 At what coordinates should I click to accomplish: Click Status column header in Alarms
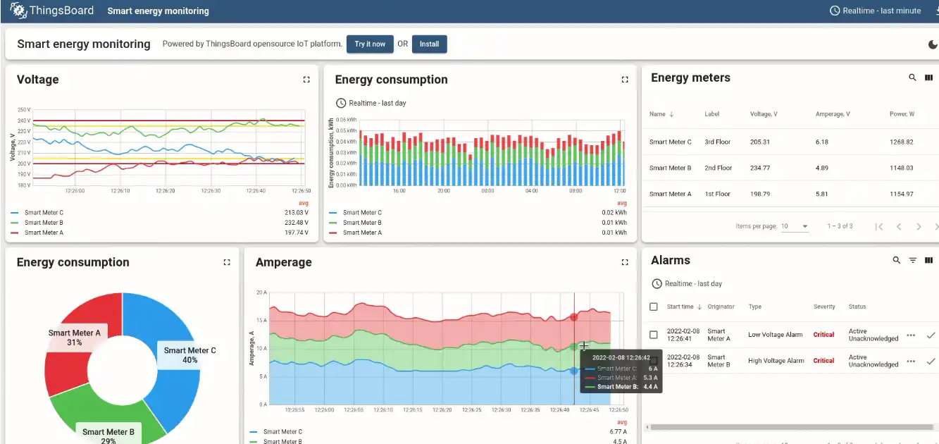(857, 307)
